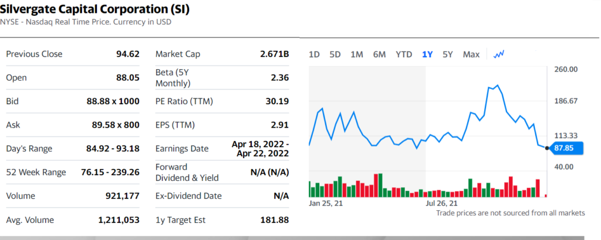The width and height of the screenshot is (601, 240).
Task: Click the Ex-Dividend Date label
Action: click(188, 196)
